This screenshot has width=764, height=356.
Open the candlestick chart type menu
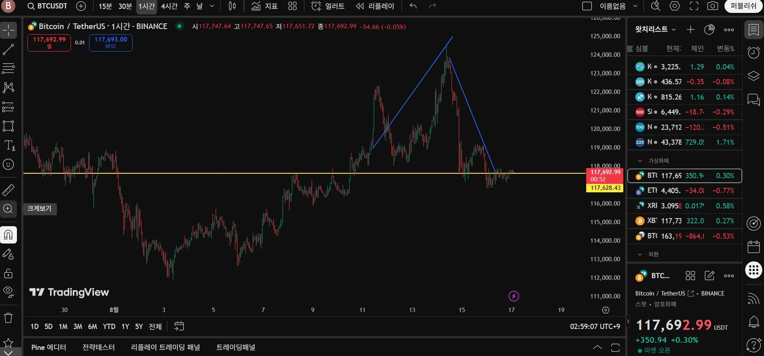click(x=233, y=6)
